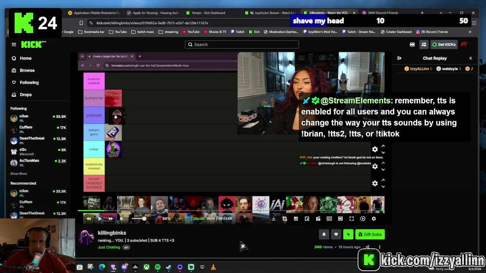Click the killingbinks channel avatar
The height and width of the screenshot is (273, 486).
(x=86, y=238)
